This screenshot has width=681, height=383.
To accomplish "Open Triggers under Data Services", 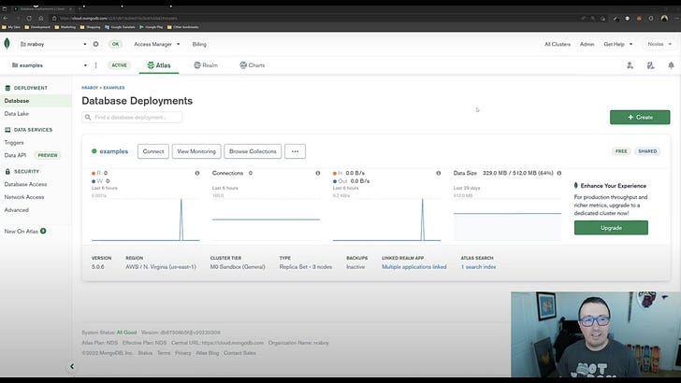I will [x=14, y=142].
